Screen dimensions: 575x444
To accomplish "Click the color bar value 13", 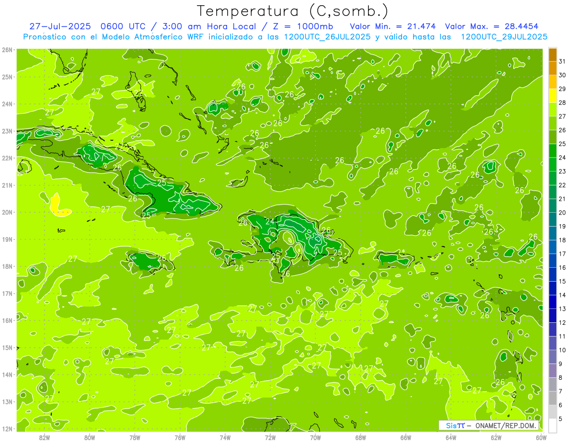I will [x=563, y=309].
